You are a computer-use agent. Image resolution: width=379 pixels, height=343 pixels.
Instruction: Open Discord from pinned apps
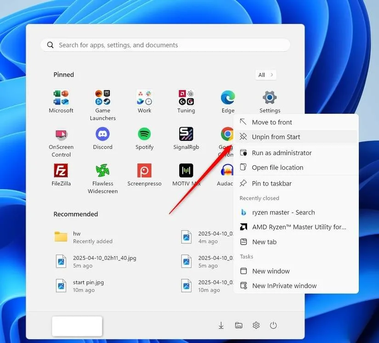[x=103, y=134]
